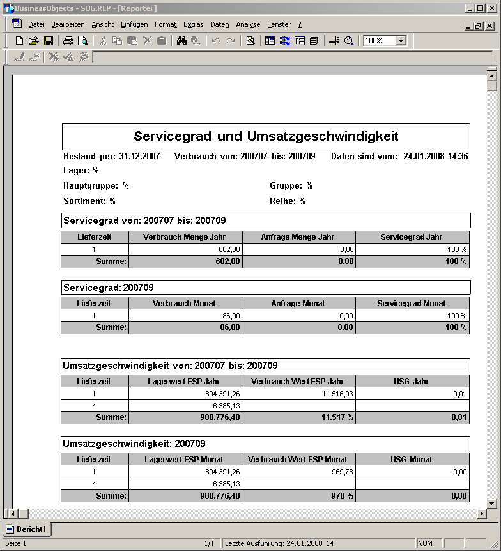Click the New document icon
Viewport: 501px width, 551px height.
pyautogui.click(x=19, y=41)
